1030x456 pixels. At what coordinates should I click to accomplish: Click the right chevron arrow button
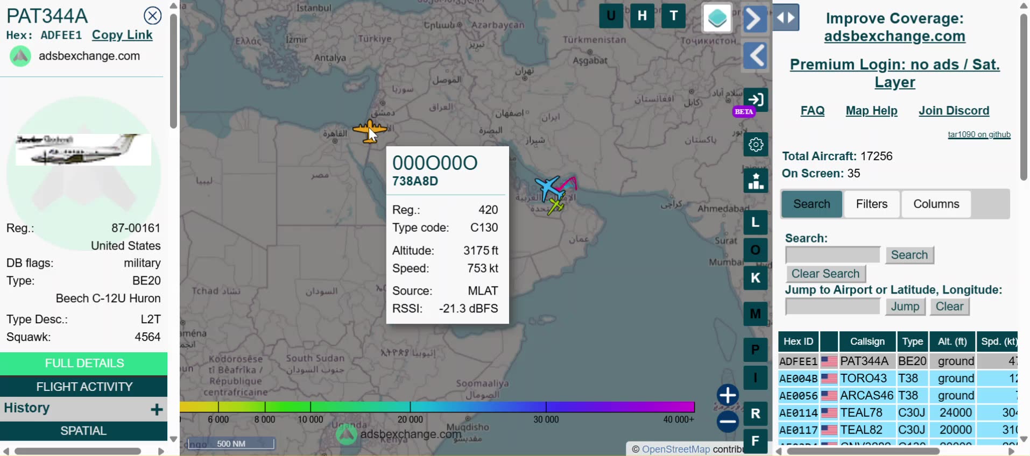click(755, 19)
